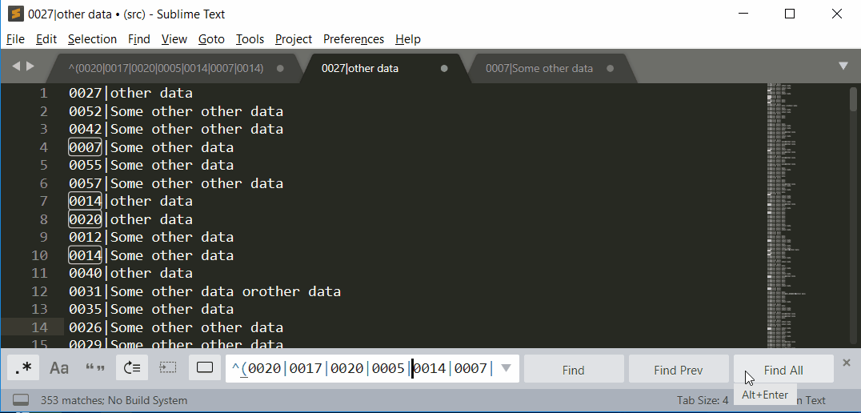Image resolution: width=861 pixels, height=413 pixels.
Task: Click '0052|Some other other data' line
Action: (x=176, y=111)
